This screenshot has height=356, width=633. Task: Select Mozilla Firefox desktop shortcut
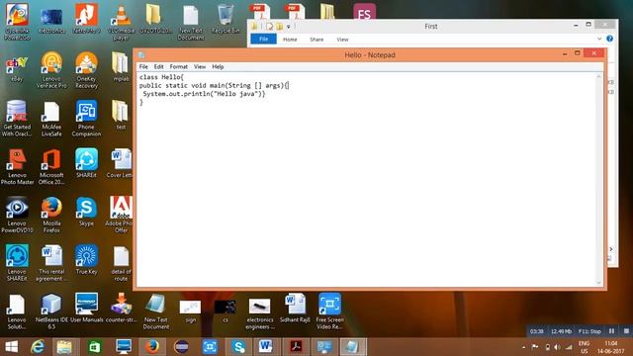(51, 215)
